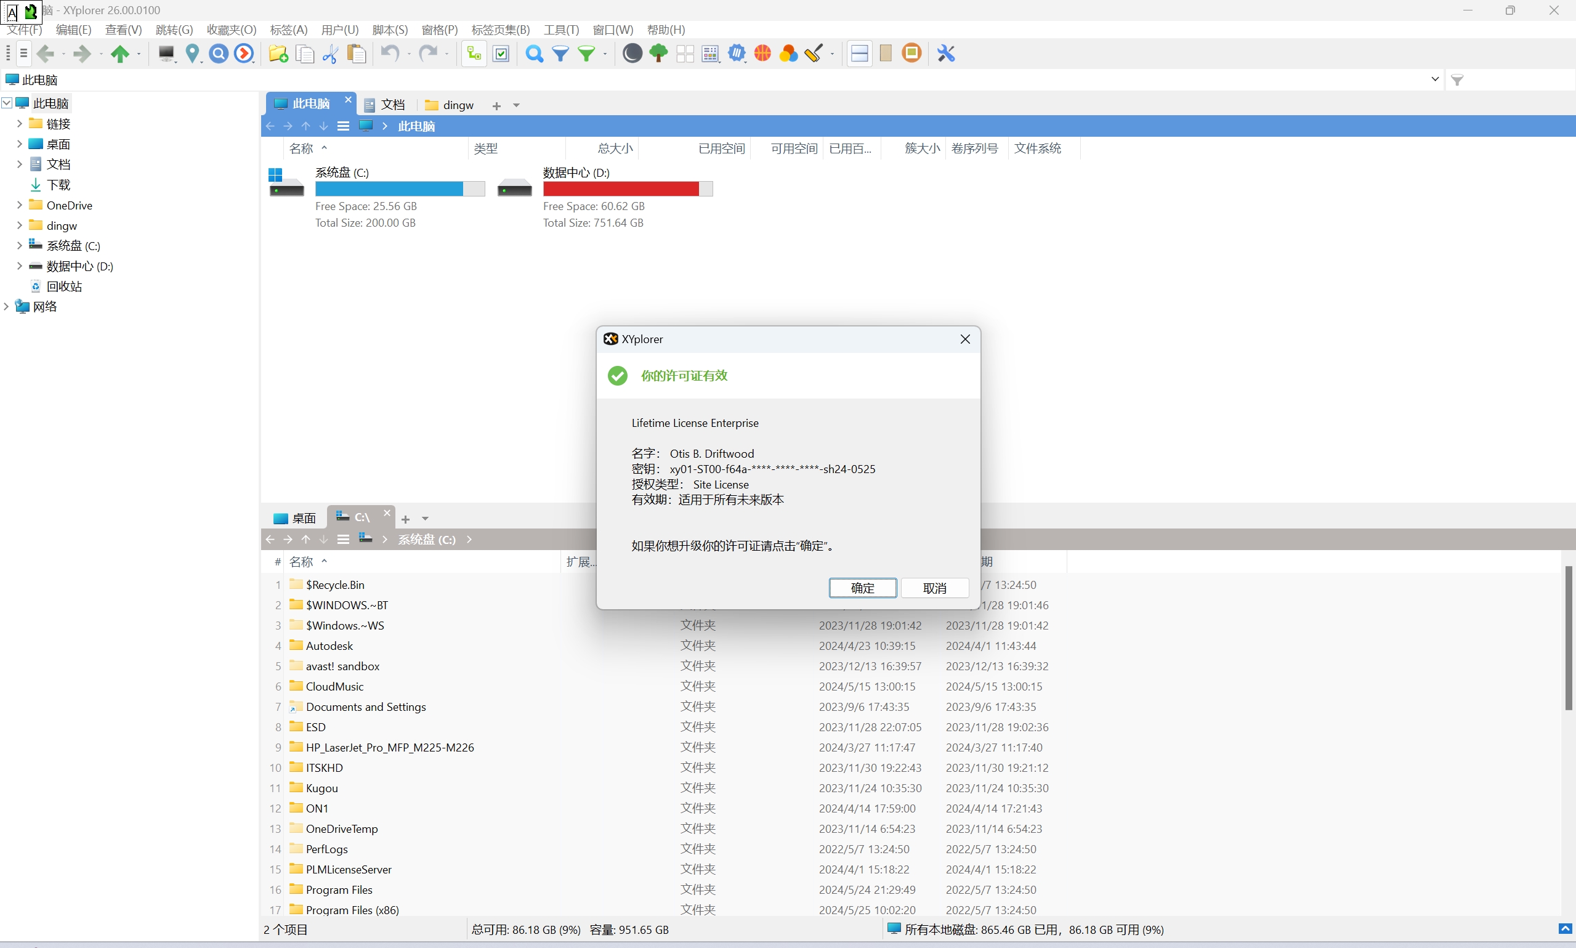The width and height of the screenshot is (1576, 948).
Task: Click the Undo toolbar icon
Action: click(389, 54)
